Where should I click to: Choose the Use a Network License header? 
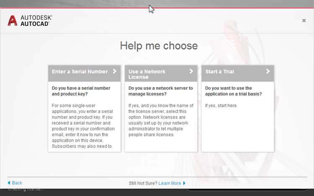[x=161, y=73]
